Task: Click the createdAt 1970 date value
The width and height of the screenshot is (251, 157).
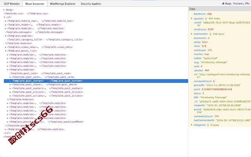Action: click(224, 106)
